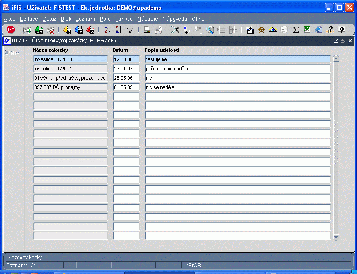Click description 'pořád se nic neděje'
The height and width of the screenshot is (274, 357).
[238, 69]
